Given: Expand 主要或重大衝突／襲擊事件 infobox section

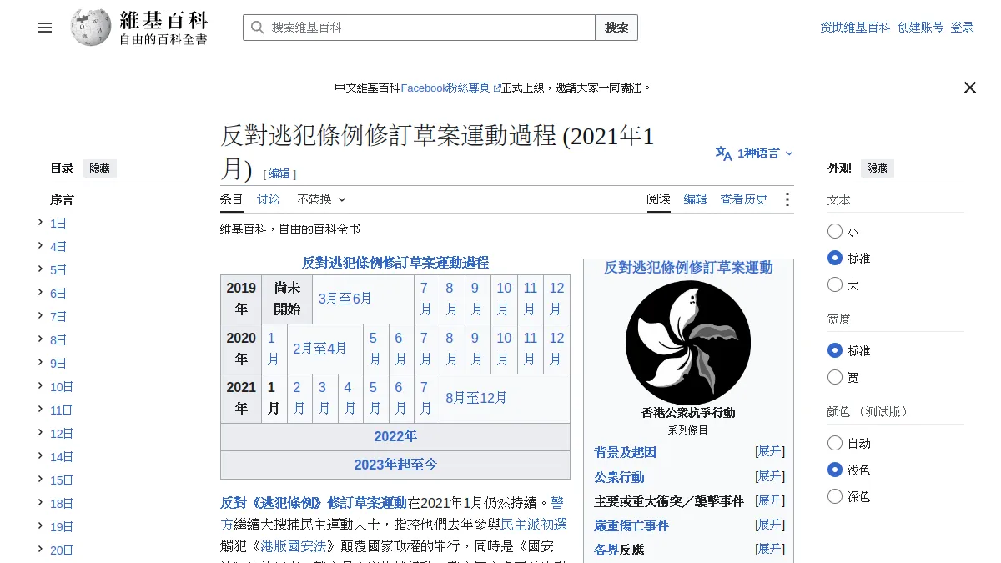Looking at the screenshot, I should click(770, 500).
